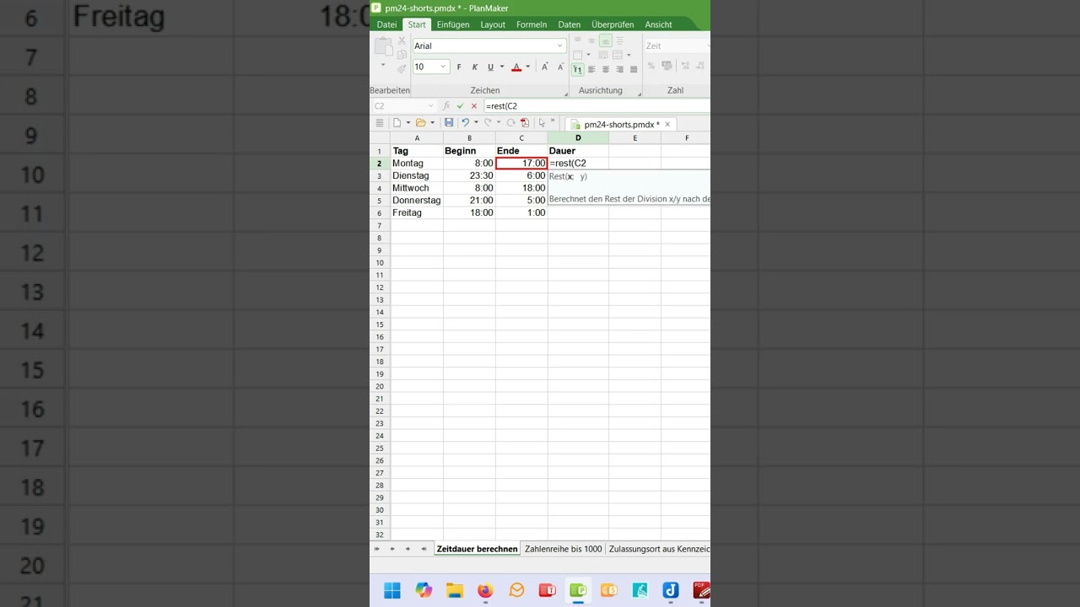Open the function wizard fx icon
1080x607 pixels.
tap(446, 105)
